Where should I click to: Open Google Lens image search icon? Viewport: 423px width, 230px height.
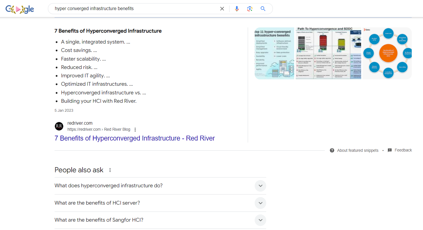click(250, 9)
